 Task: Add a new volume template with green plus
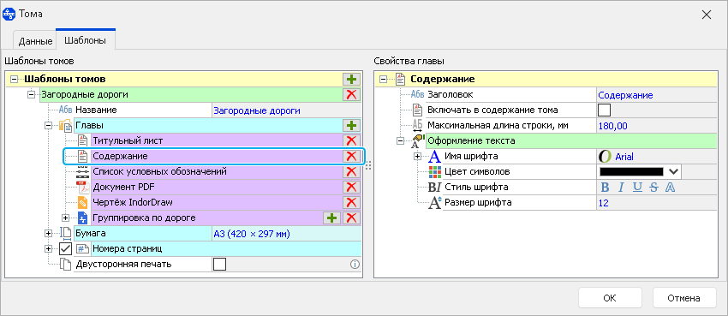pyautogui.click(x=351, y=80)
